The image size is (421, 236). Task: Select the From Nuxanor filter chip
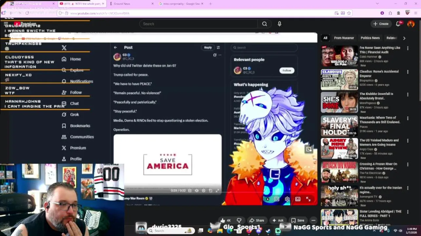coord(344,38)
